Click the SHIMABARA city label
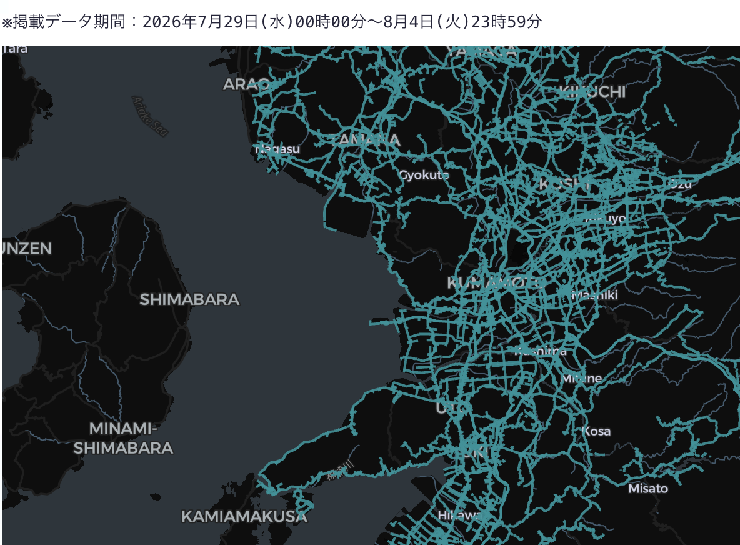 [x=189, y=299]
